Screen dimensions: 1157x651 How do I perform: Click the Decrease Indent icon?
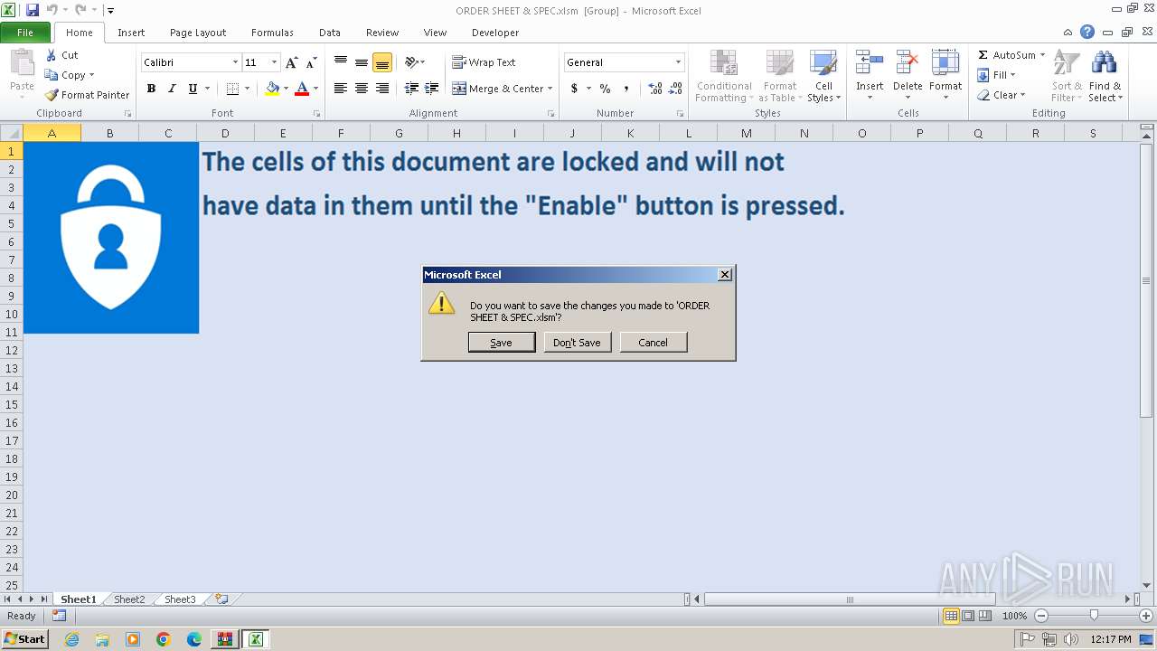(411, 89)
